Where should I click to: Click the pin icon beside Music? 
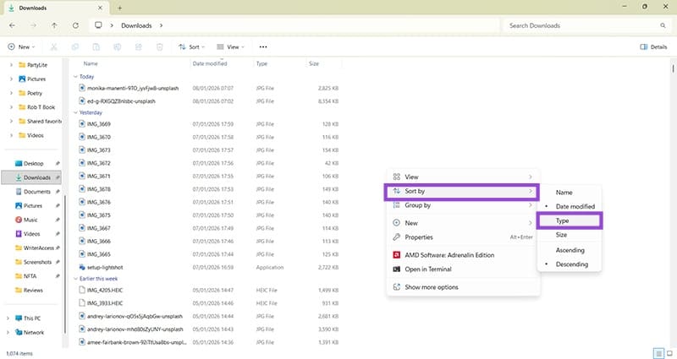tap(58, 220)
